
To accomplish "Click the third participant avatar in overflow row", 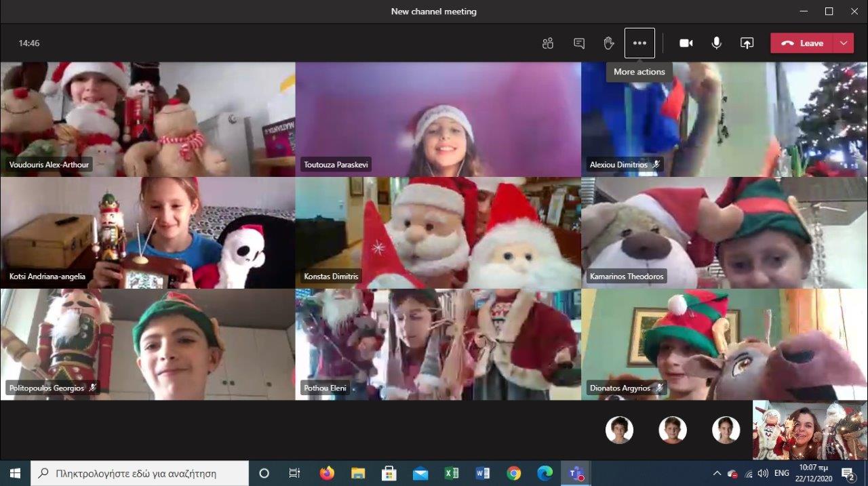I will tap(726, 430).
